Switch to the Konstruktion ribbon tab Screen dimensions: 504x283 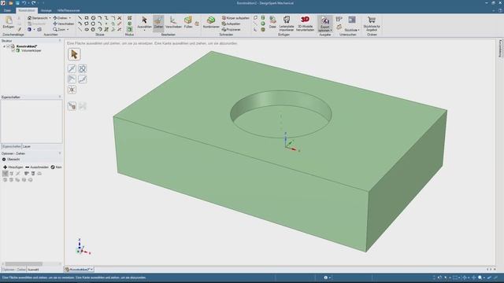(x=27, y=10)
